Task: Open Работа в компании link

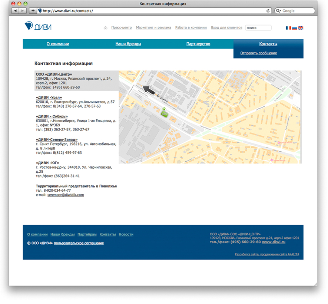Action: click(191, 27)
